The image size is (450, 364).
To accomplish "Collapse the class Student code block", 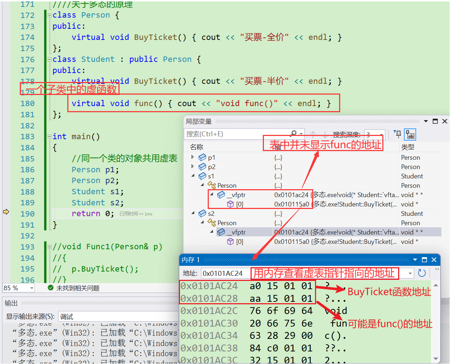I will (x=49, y=59).
